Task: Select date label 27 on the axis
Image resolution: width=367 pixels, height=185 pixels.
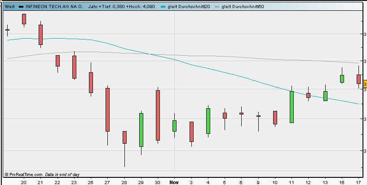Action: click(107, 182)
